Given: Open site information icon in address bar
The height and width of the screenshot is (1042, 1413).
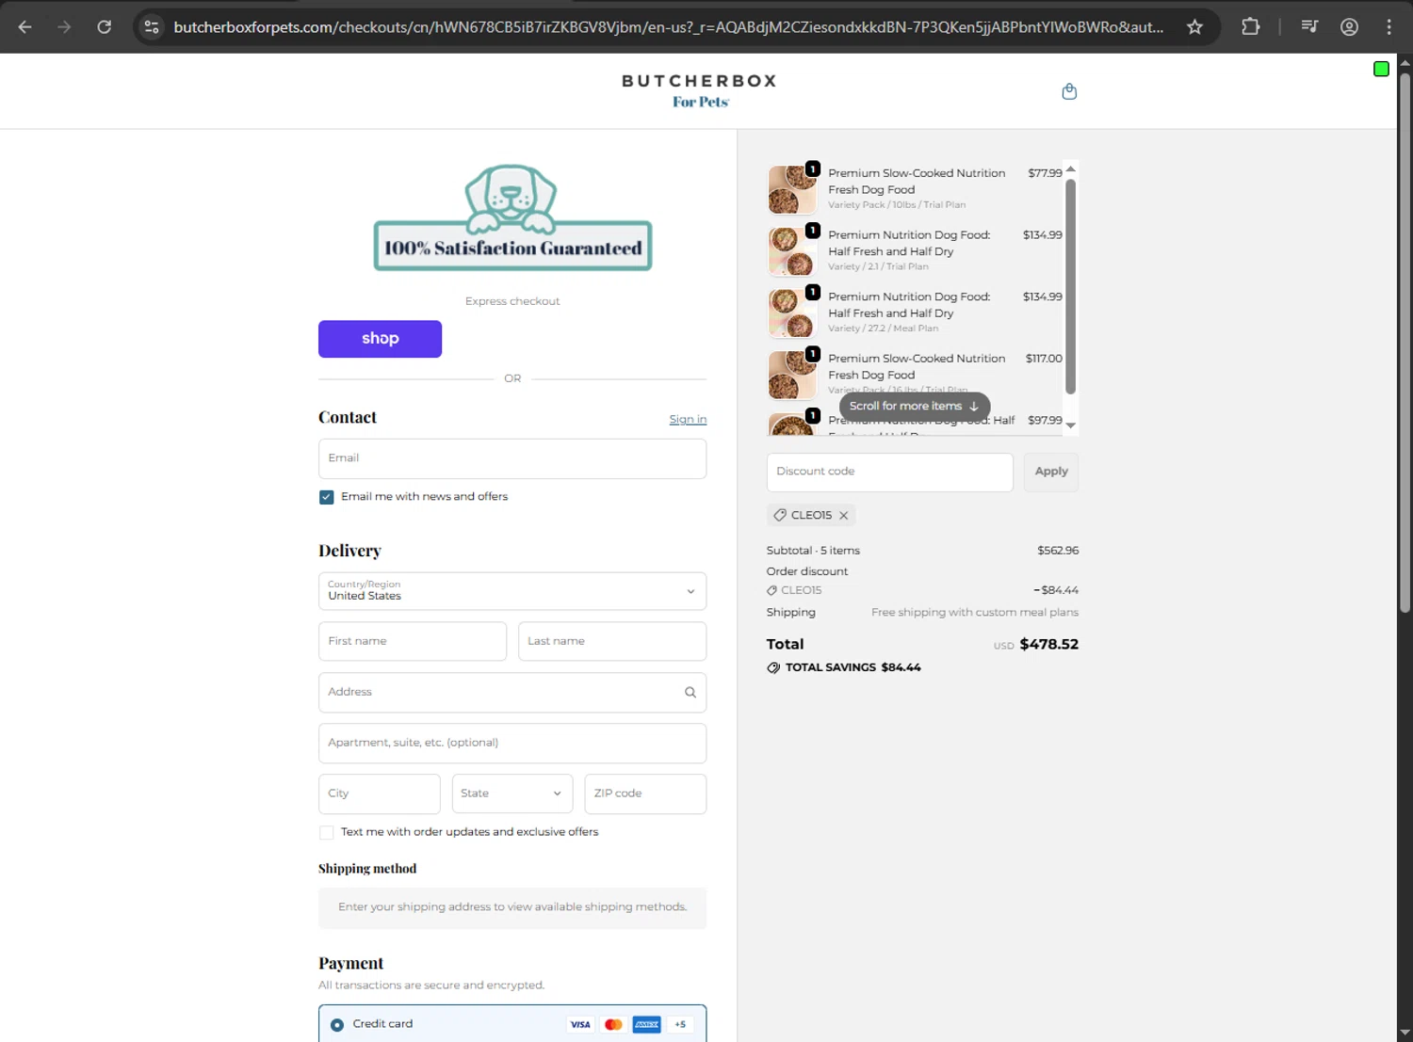Looking at the screenshot, I should coord(152,26).
